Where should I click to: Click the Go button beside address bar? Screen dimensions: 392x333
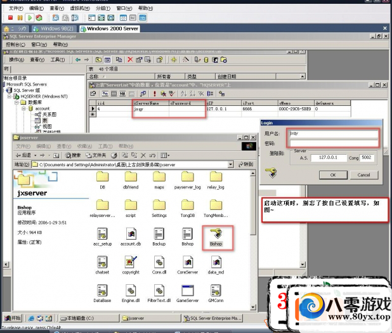[245, 164]
